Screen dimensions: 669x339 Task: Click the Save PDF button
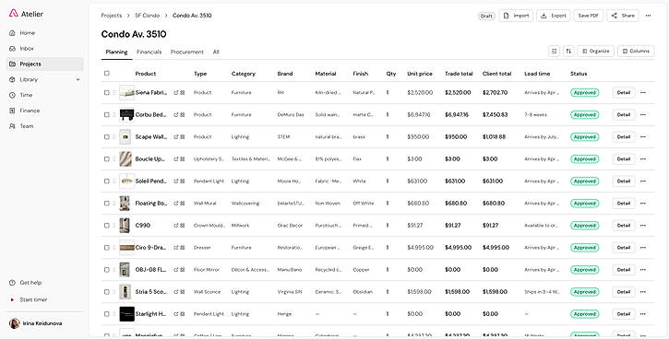click(589, 16)
